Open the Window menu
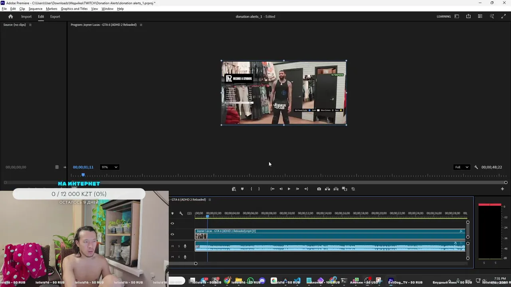Viewport: 511px width, 287px height. [x=107, y=9]
